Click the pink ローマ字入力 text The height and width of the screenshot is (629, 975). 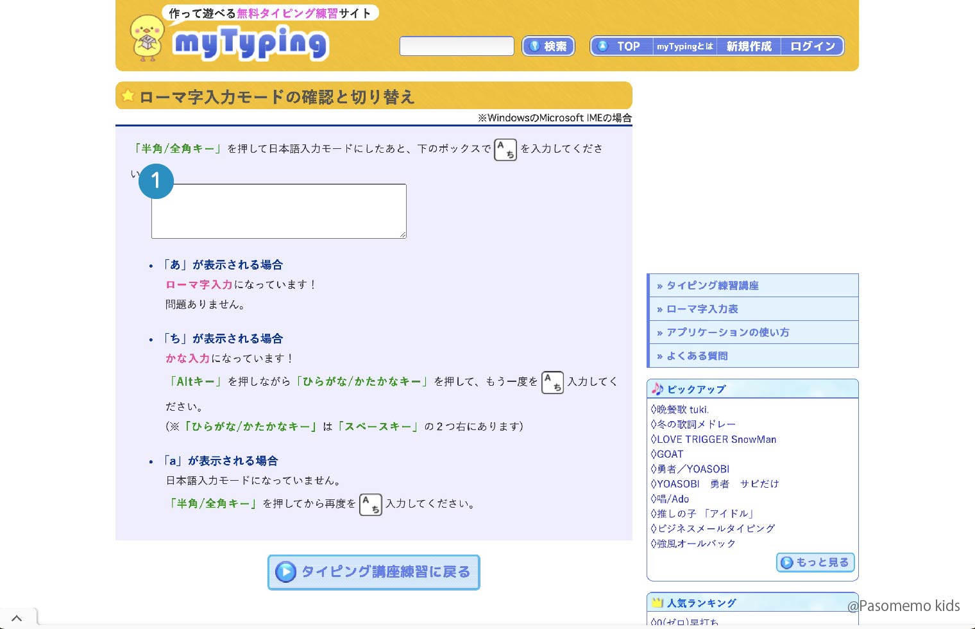pyautogui.click(x=199, y=284)
